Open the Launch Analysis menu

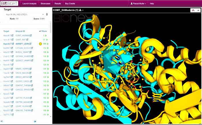(29, 4)
